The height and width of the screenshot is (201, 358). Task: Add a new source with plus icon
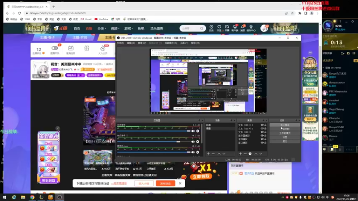click(x=240, y=154)
